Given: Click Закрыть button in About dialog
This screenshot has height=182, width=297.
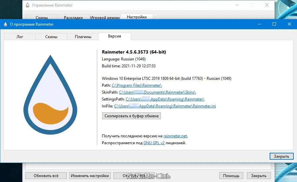Looking at the screenshot, I should pos(282,156).
